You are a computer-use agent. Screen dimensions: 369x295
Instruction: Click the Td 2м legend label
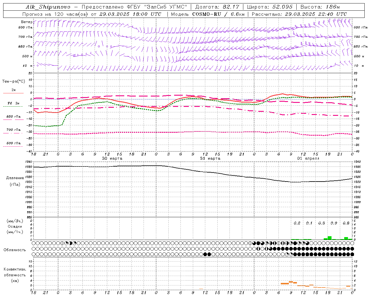pos(13,103)
